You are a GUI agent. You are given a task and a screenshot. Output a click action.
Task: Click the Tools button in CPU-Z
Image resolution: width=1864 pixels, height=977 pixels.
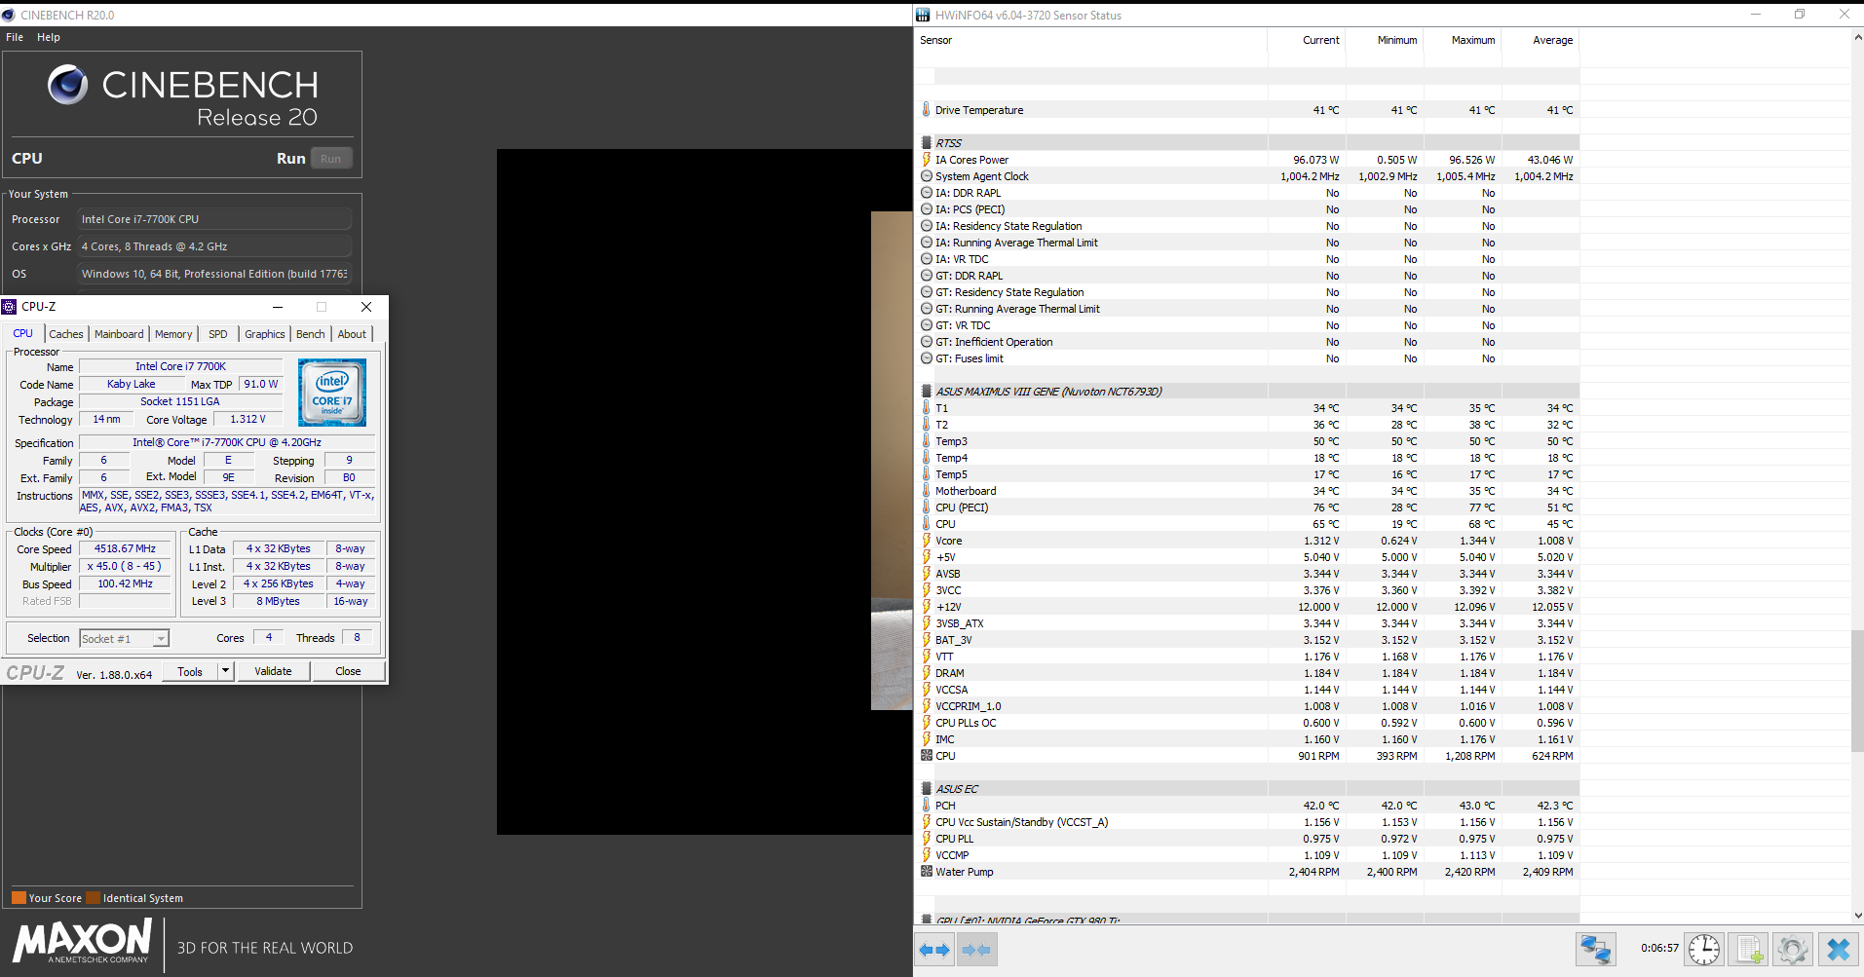190,671
